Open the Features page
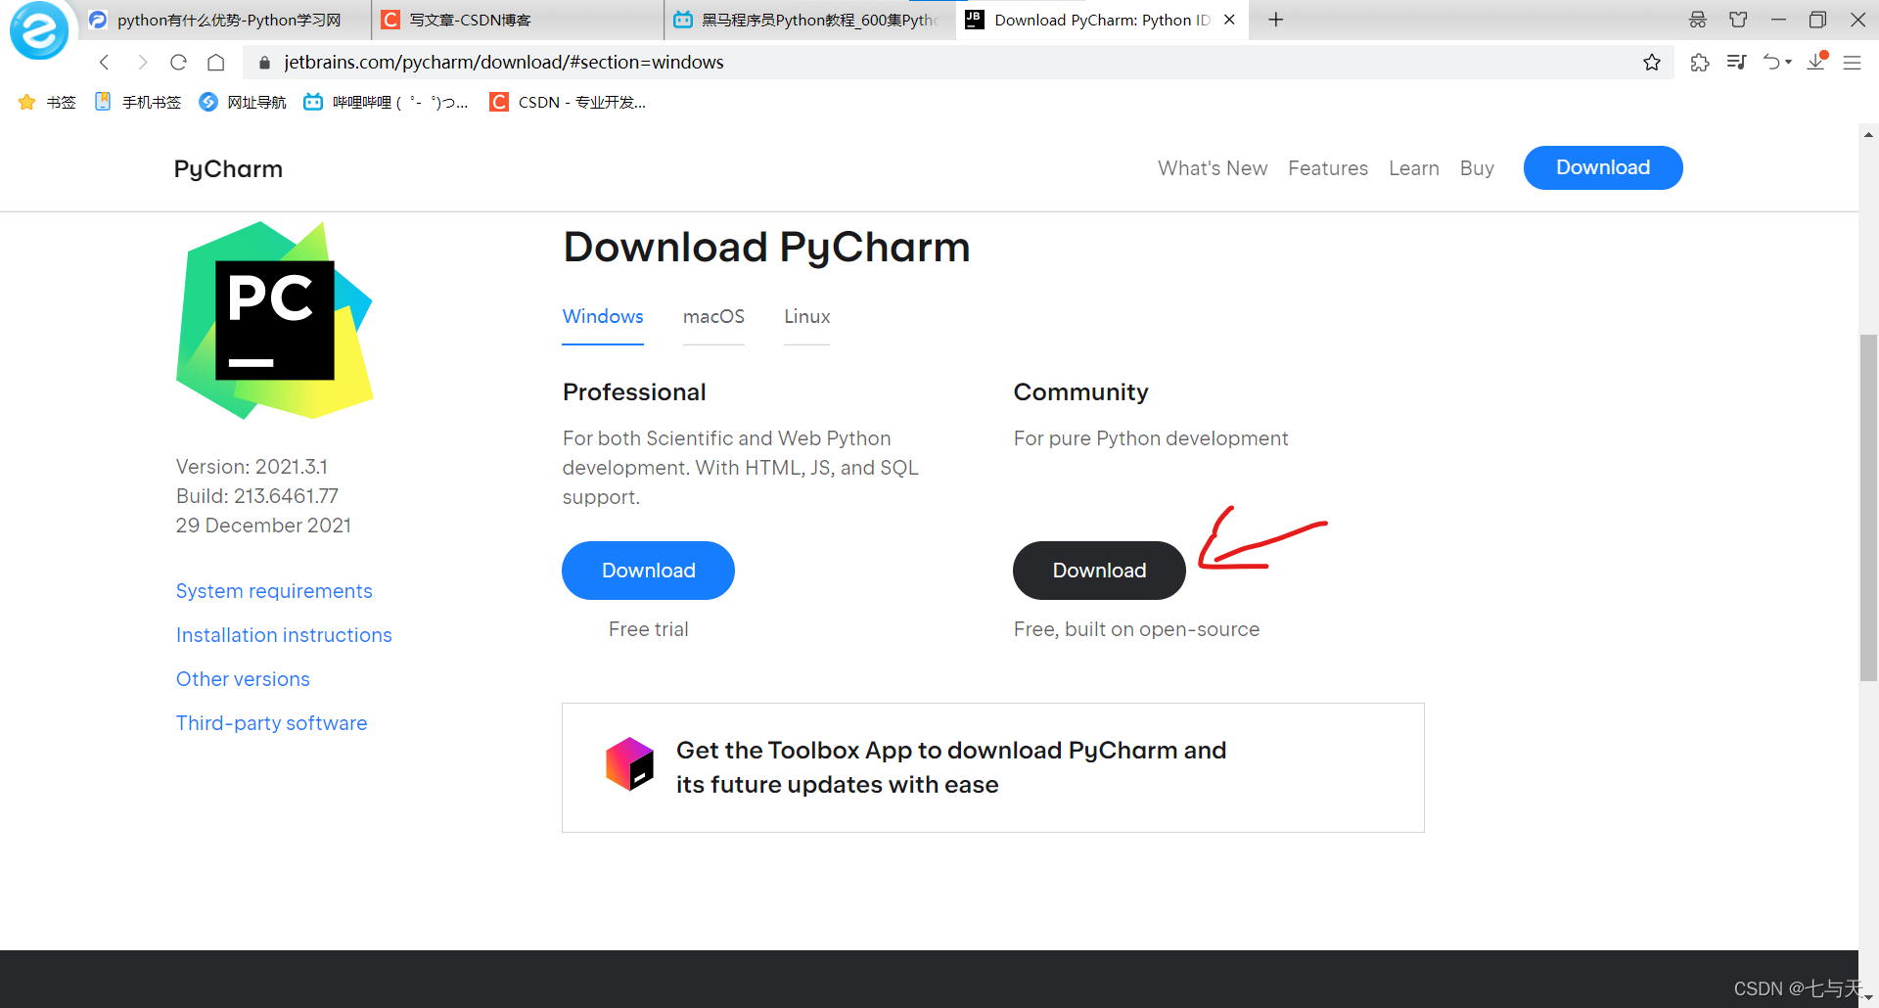 click(x=1328, y=168)
